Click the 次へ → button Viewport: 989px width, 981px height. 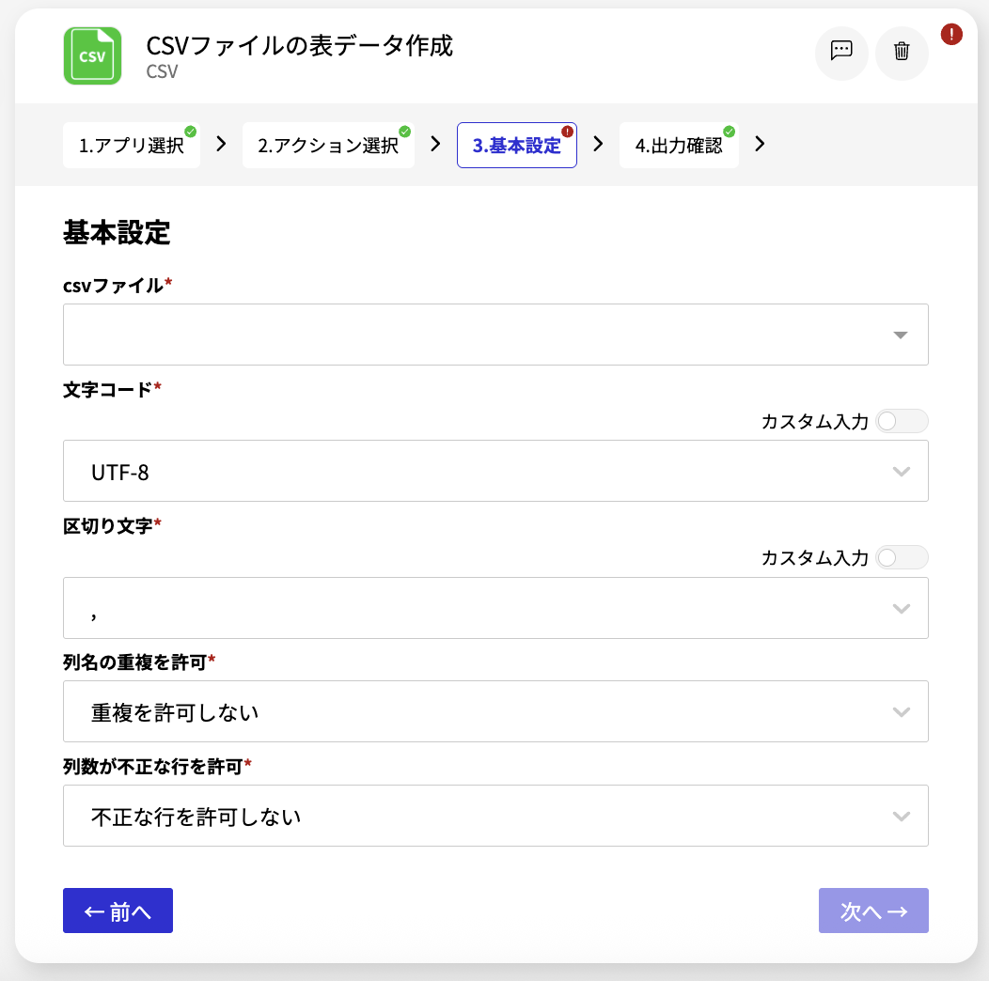[873, 911]
